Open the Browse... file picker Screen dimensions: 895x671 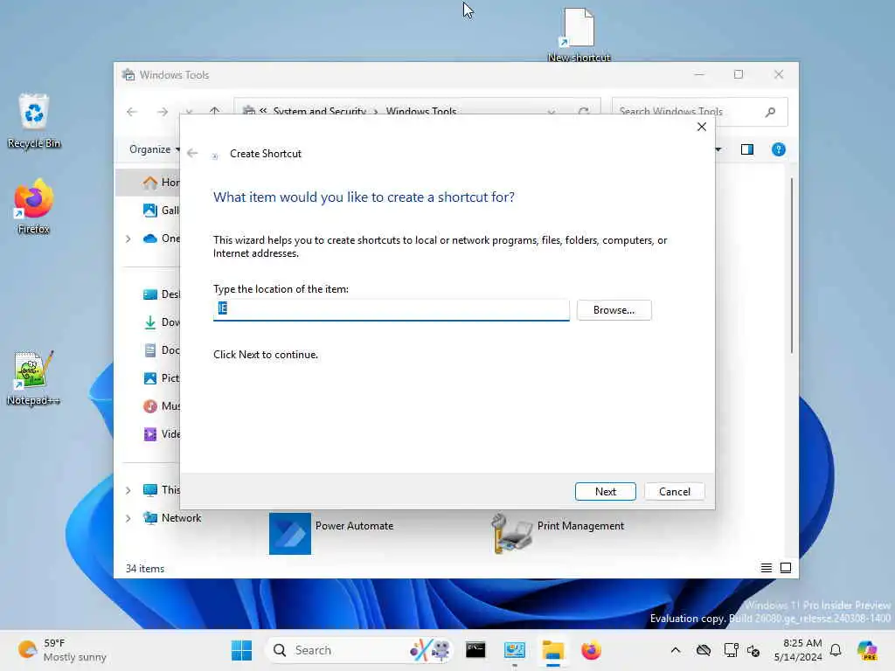coord(614,310)
